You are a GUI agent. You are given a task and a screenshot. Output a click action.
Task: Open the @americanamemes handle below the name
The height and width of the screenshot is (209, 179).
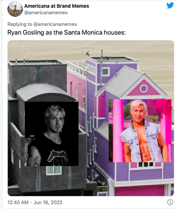[x=46, y=13]
